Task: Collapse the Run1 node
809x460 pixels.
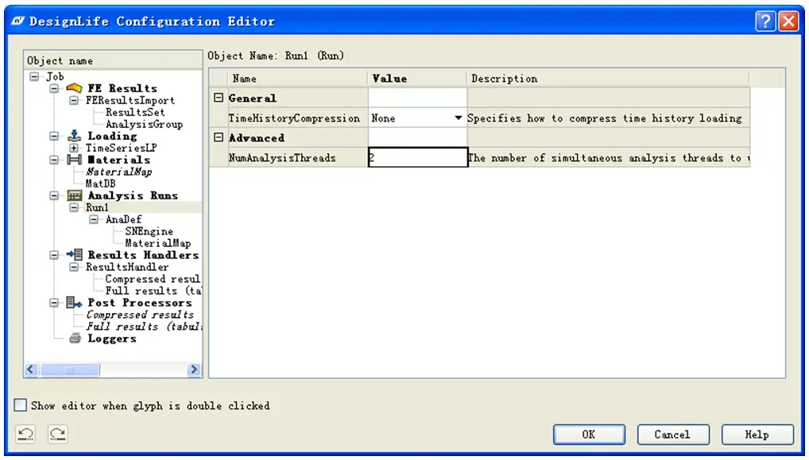Action: click(x=74, y=207)
